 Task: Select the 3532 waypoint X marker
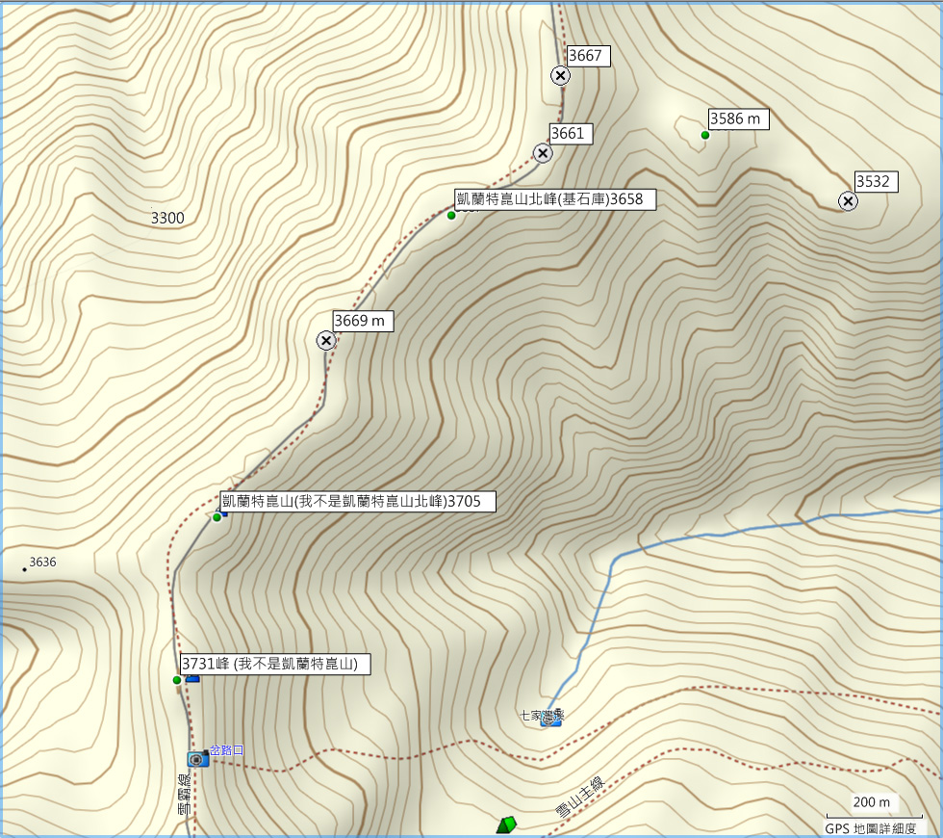pos(848,200)
